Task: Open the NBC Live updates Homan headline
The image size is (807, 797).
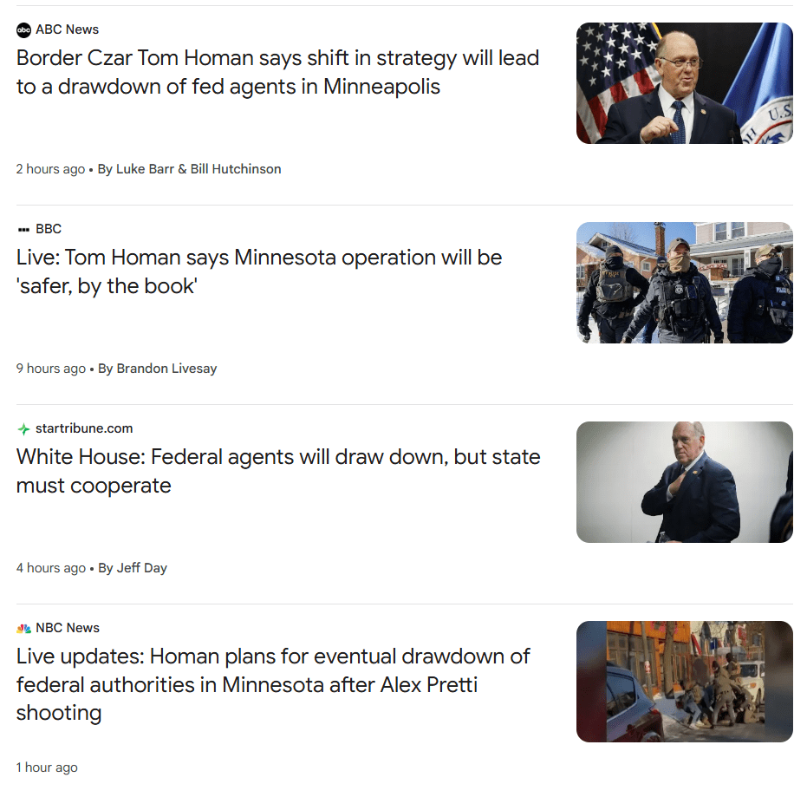Action: pyautogui.click(x=273, y=685)
